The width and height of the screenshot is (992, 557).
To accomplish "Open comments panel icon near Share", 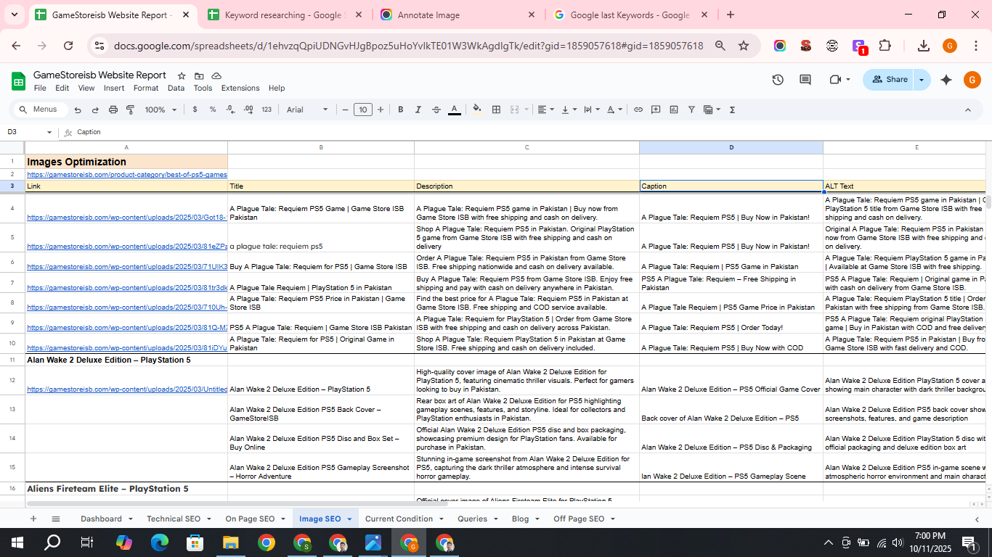I will (x=805, y=80).
